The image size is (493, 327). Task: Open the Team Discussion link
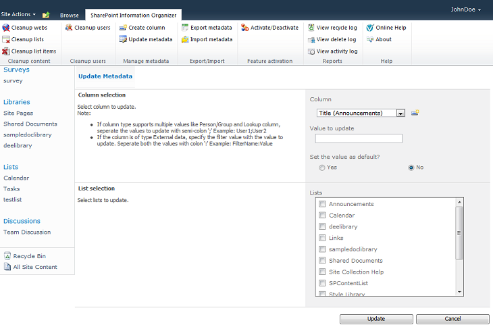click(x=27, y=232)
